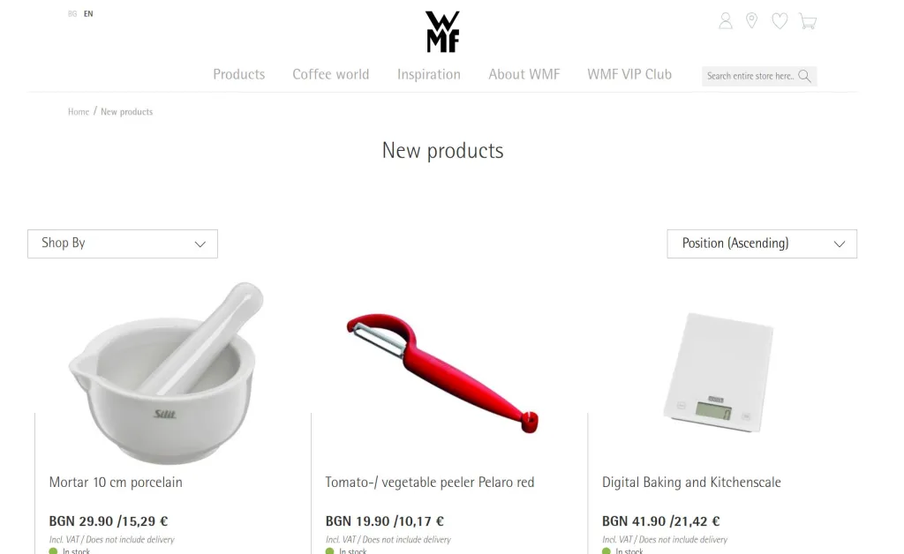Open the Products menu
Image resolution: width=904 pixels, height=554 pixels.
(238, 74)
